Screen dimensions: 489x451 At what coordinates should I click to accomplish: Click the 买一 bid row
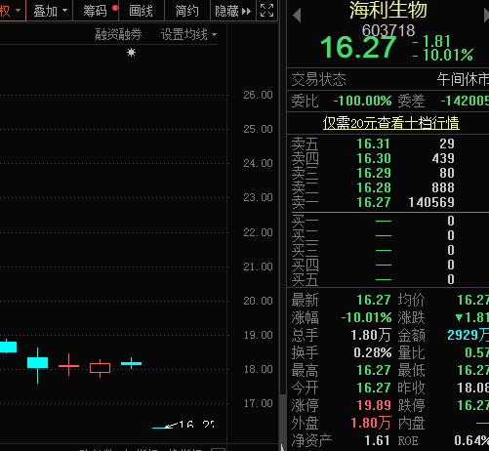[387, 221]
